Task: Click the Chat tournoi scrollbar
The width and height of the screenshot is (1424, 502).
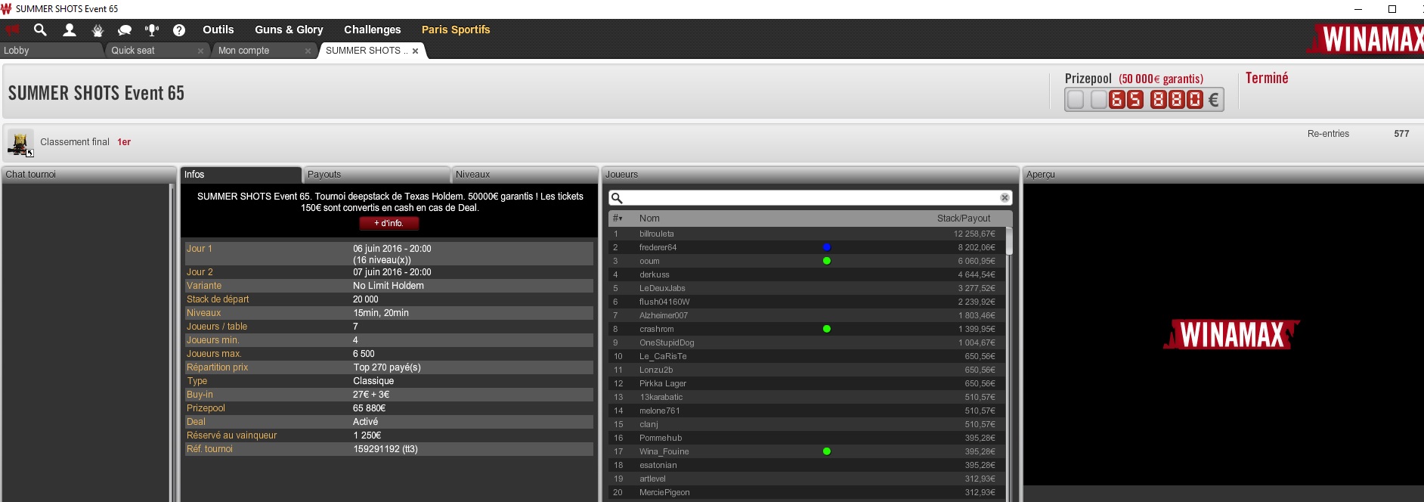Action: 172,342
